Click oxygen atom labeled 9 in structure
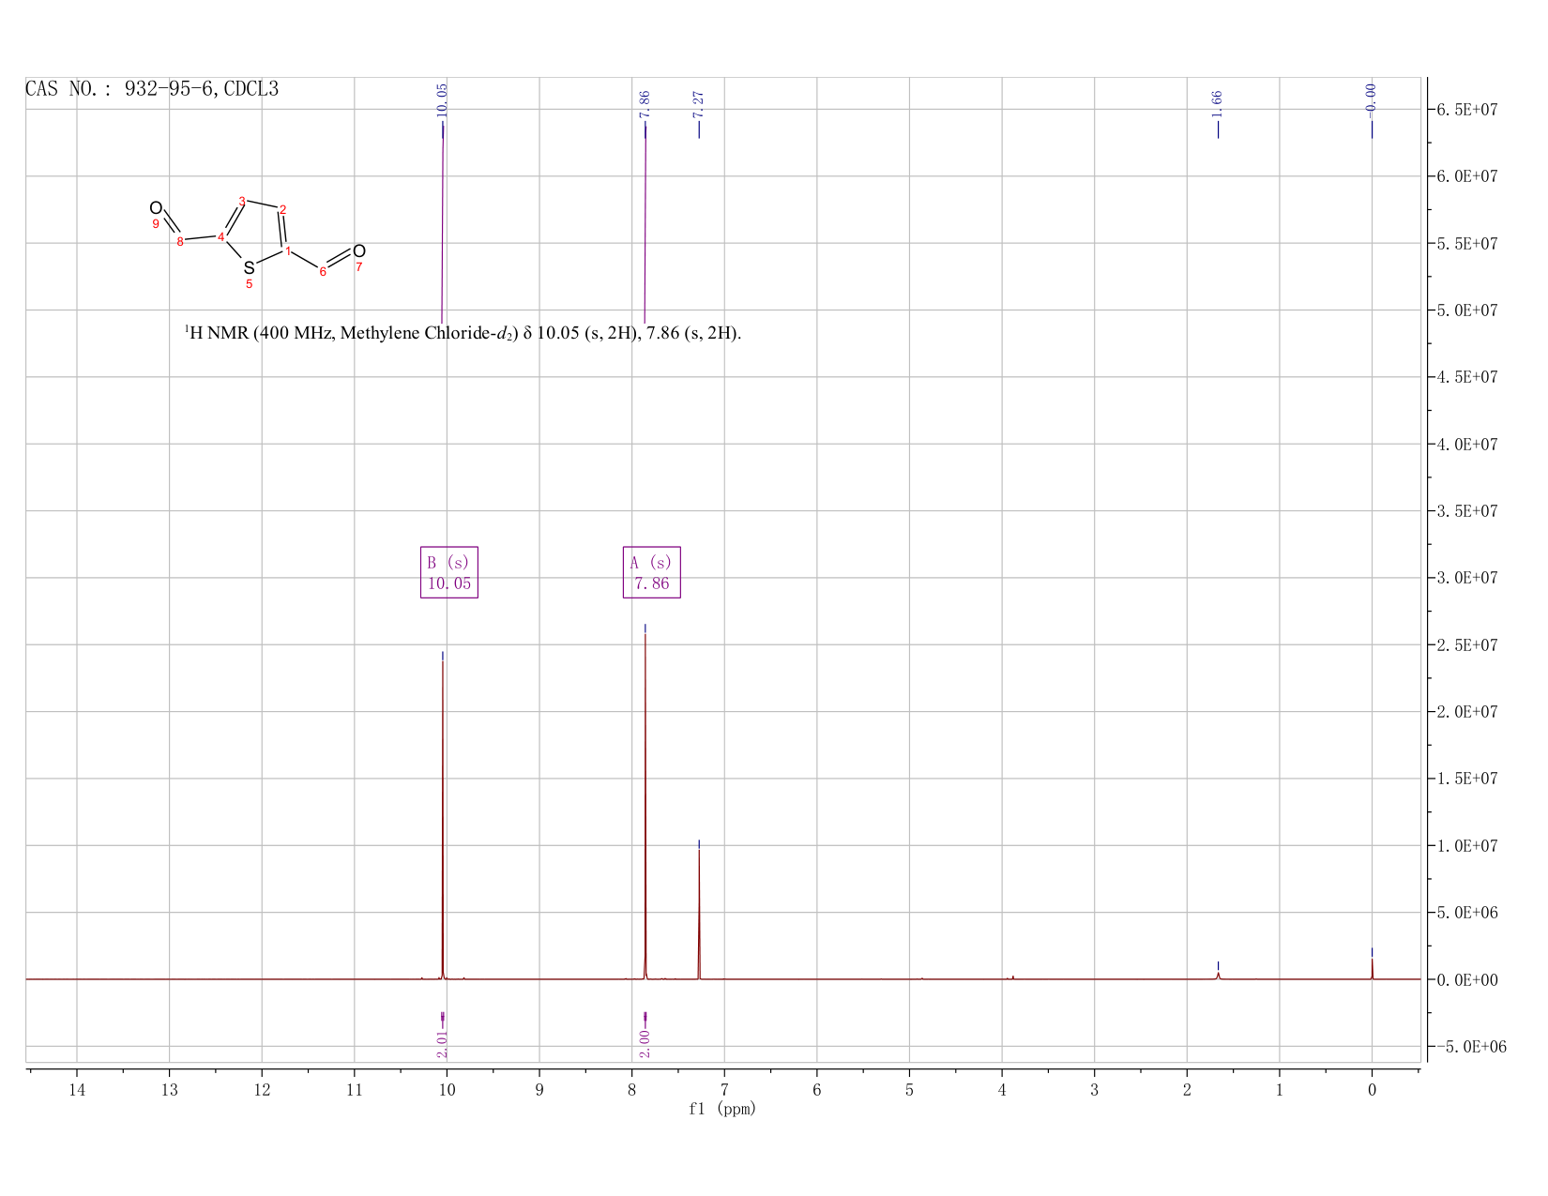 (x=156, y=208)
